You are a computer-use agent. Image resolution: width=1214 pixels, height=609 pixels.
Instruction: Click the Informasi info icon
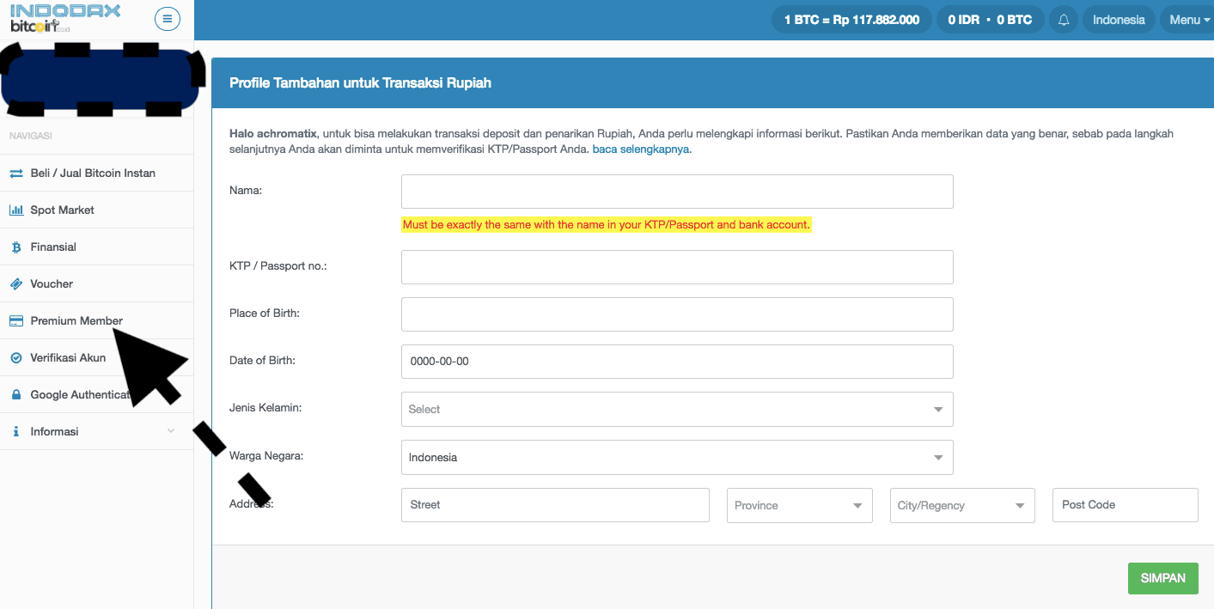point(16,431)
